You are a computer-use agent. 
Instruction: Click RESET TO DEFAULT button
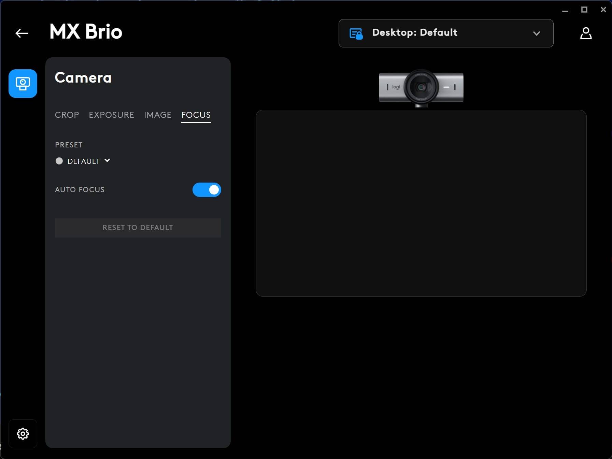(x=138, y=228)
